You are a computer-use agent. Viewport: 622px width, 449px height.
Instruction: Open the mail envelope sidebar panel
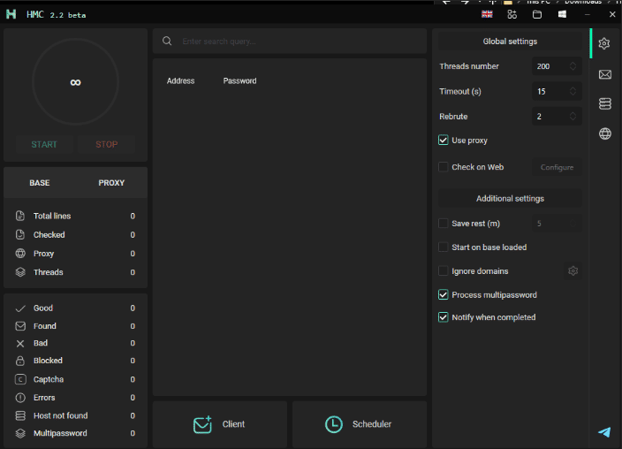[604, 75]
